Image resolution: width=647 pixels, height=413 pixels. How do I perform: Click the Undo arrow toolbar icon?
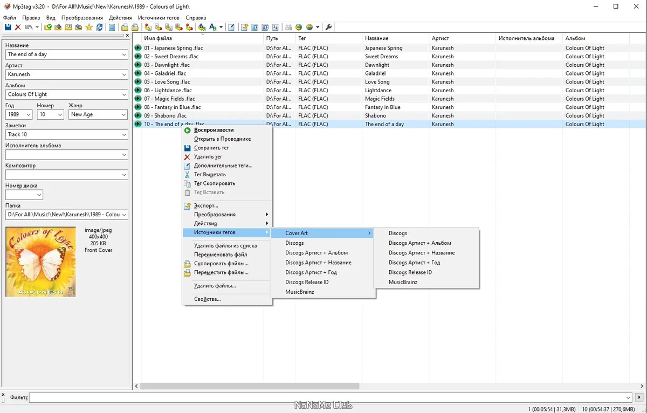coord(29,27)
